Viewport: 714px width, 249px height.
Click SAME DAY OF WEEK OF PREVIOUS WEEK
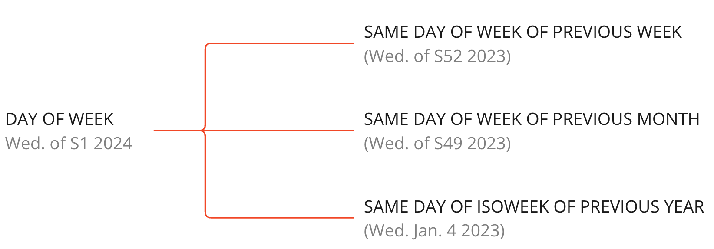[523, 32]
